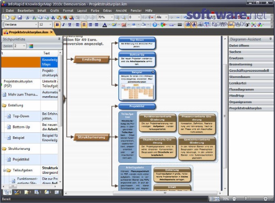Viewport: 275px width, 203px height.
Task: Click the font color A icon
Action: point(105,25)
